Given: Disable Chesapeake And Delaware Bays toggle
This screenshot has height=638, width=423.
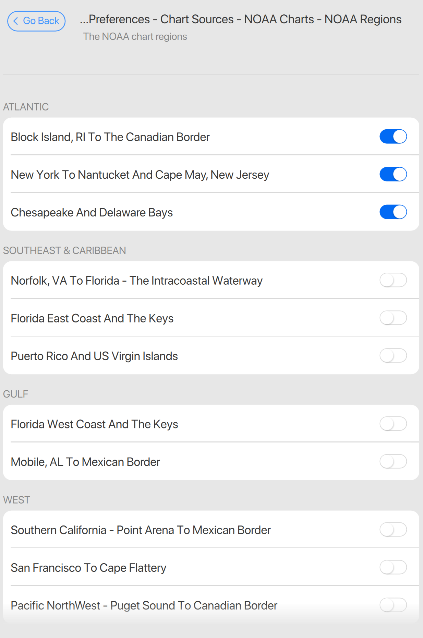Looking at the screenshot, I should (393, 212).
